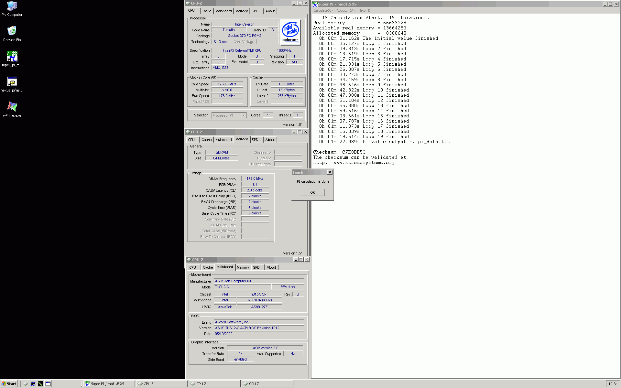Viewport: 621px width, 388px height.
Task: Select the wPrime.exe desktop icon
Action: (x=12, y=109)
